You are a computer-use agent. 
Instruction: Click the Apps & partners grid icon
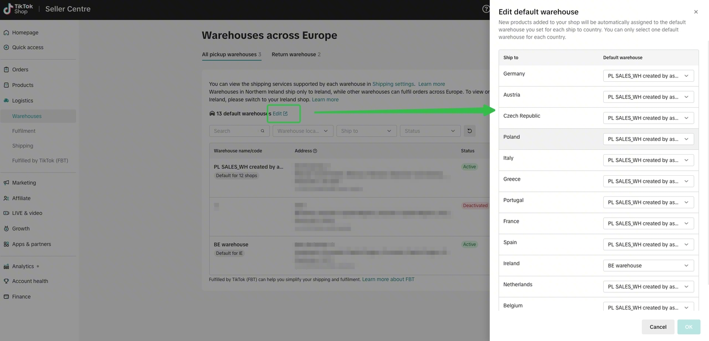click(7, 244)
